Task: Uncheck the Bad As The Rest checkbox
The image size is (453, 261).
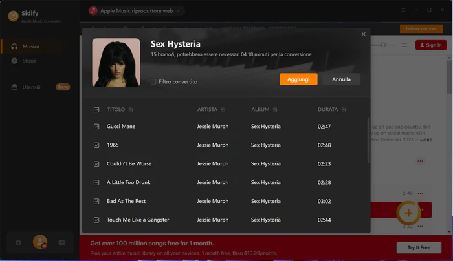Action: coord(96,202)
